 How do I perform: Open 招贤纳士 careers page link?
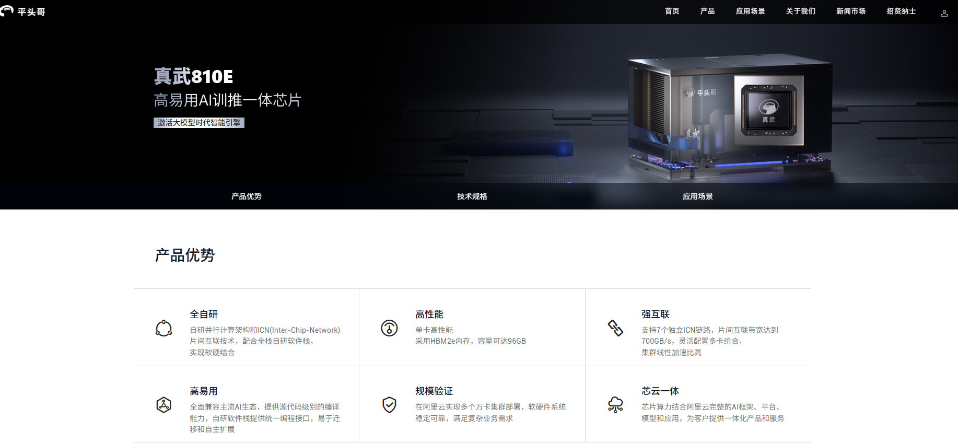tap(901, 11)
